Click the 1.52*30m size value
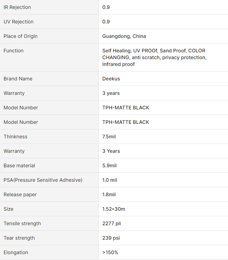Viewport: 228px width, 260px height. pos(114,209)
